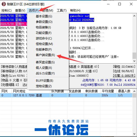Open the 管理(M) menu
The height and width of the screenshot is (137, 137).
48,11
